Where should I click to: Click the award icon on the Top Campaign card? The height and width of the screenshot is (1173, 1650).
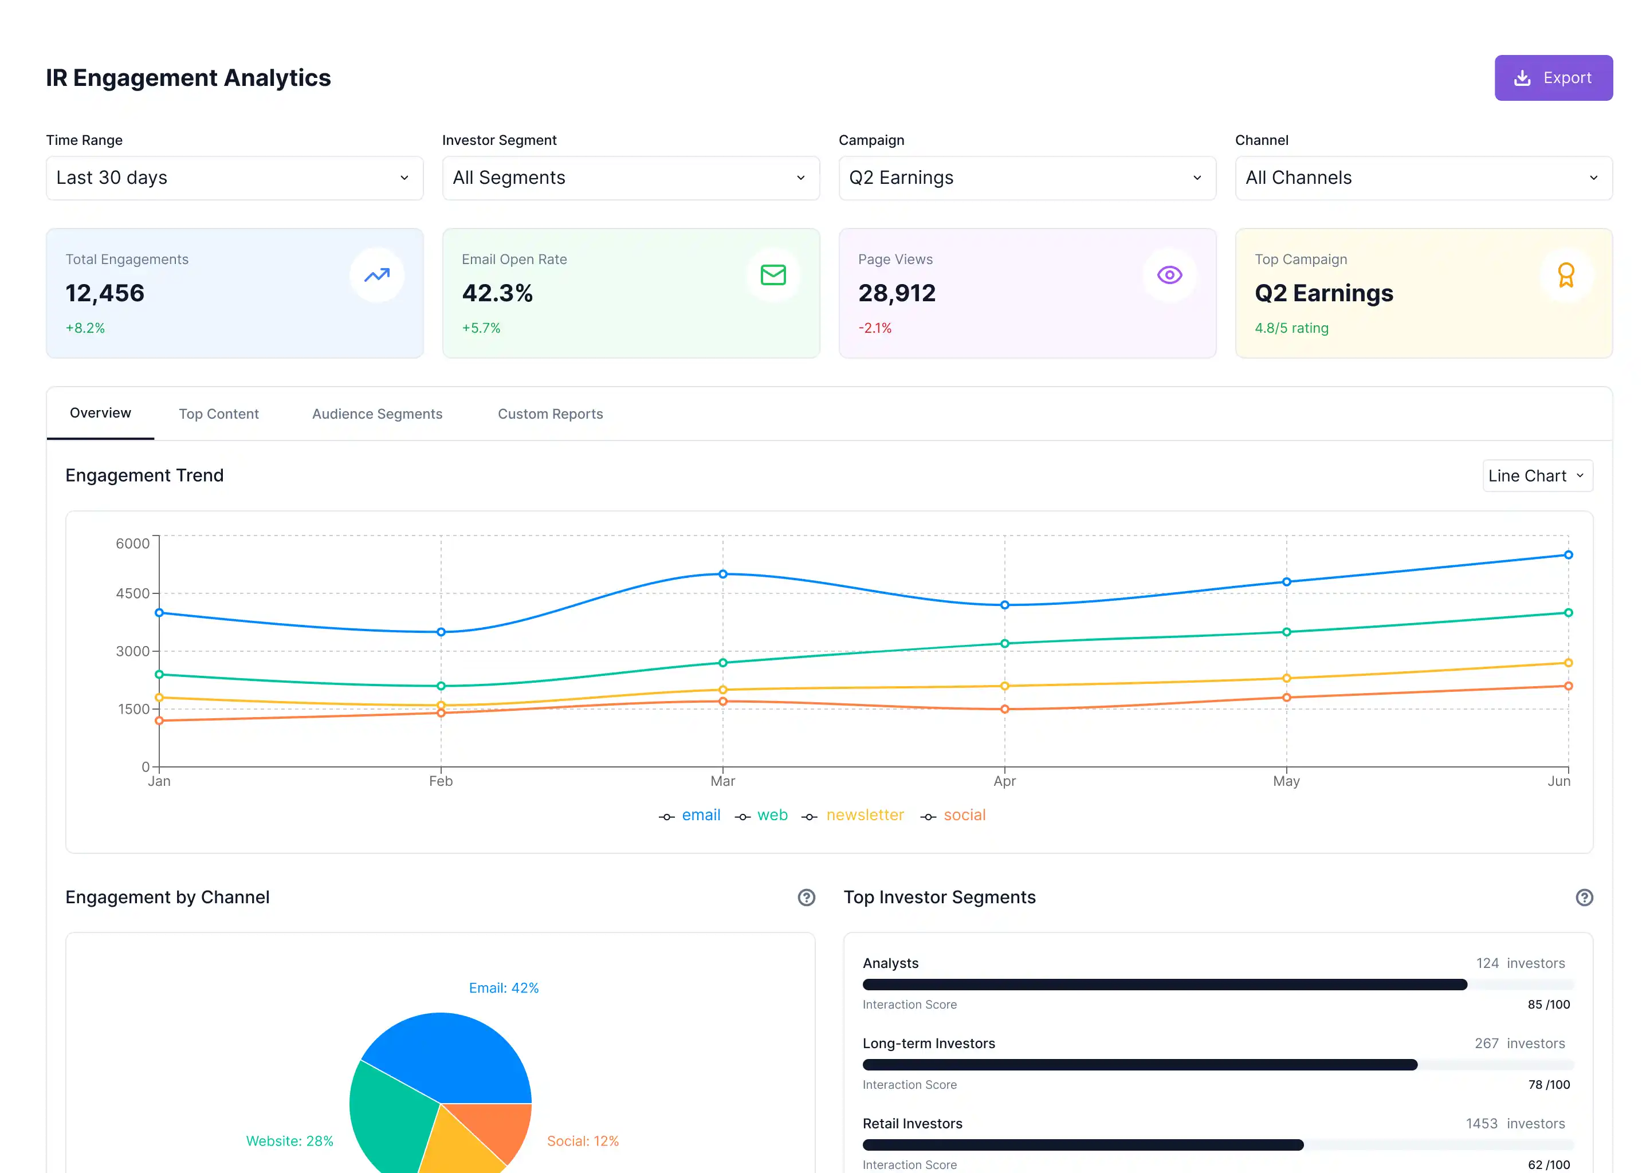(1566, 275)
